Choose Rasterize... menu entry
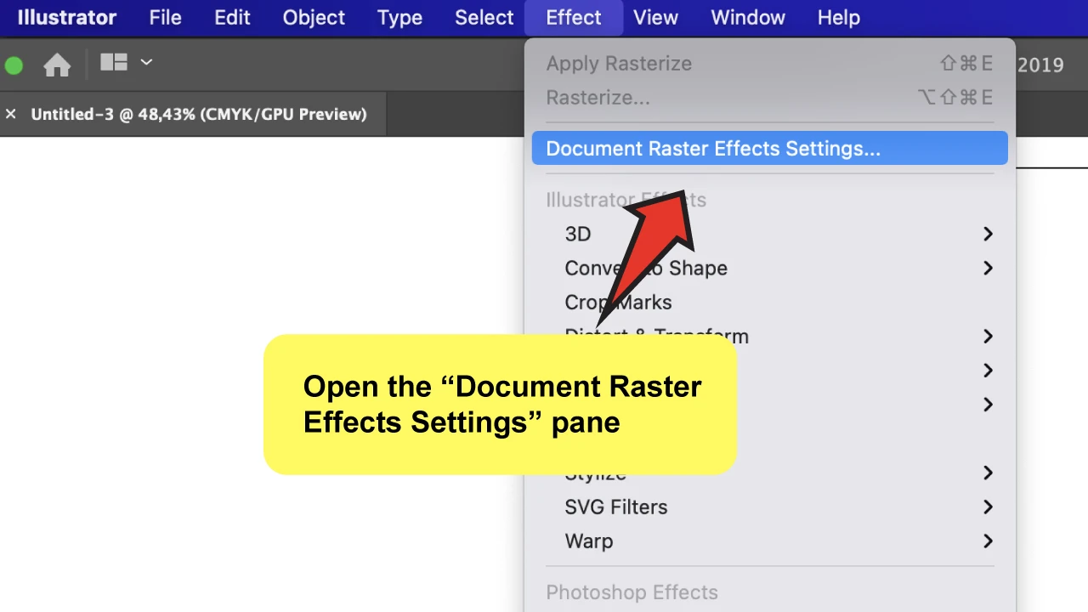Image resolution: width=1088 pixels, height=612 pixels. click(770, 98)
